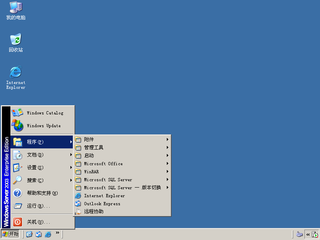Click the 开始 Start button
Screen dimensions: 320x240
(10, 234)
